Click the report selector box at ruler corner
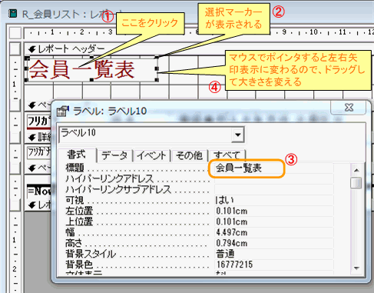 (x=15, y=33)
